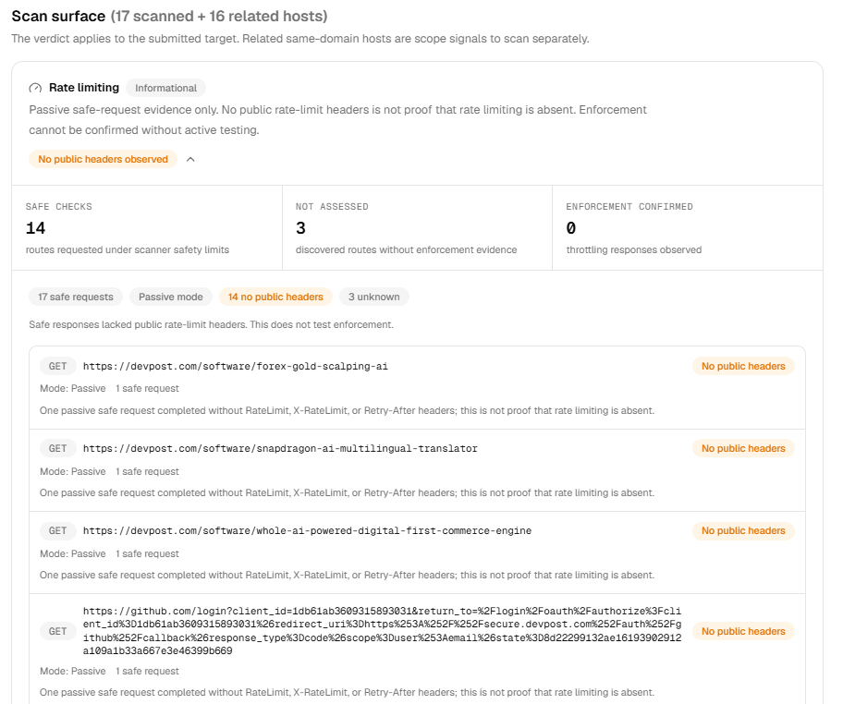
Task: Open the github.com login URL
Action: (x=383, y=631)
